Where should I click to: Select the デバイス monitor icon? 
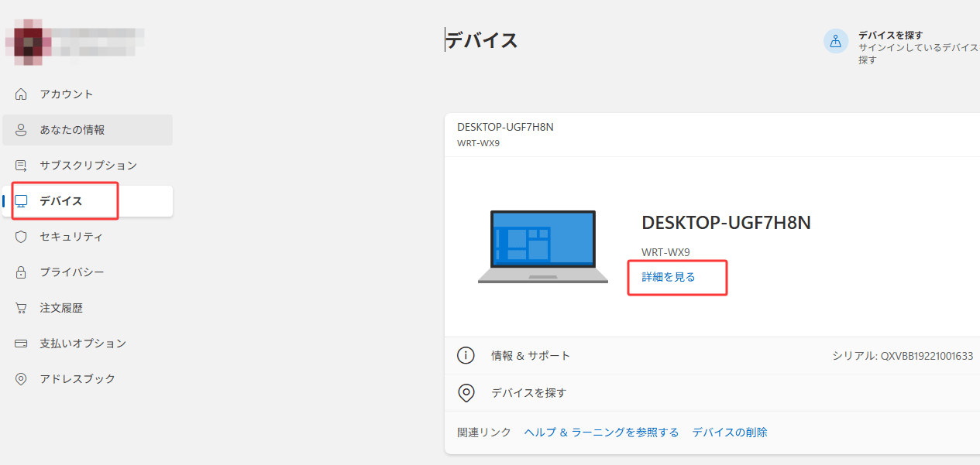tap(21, 200)
